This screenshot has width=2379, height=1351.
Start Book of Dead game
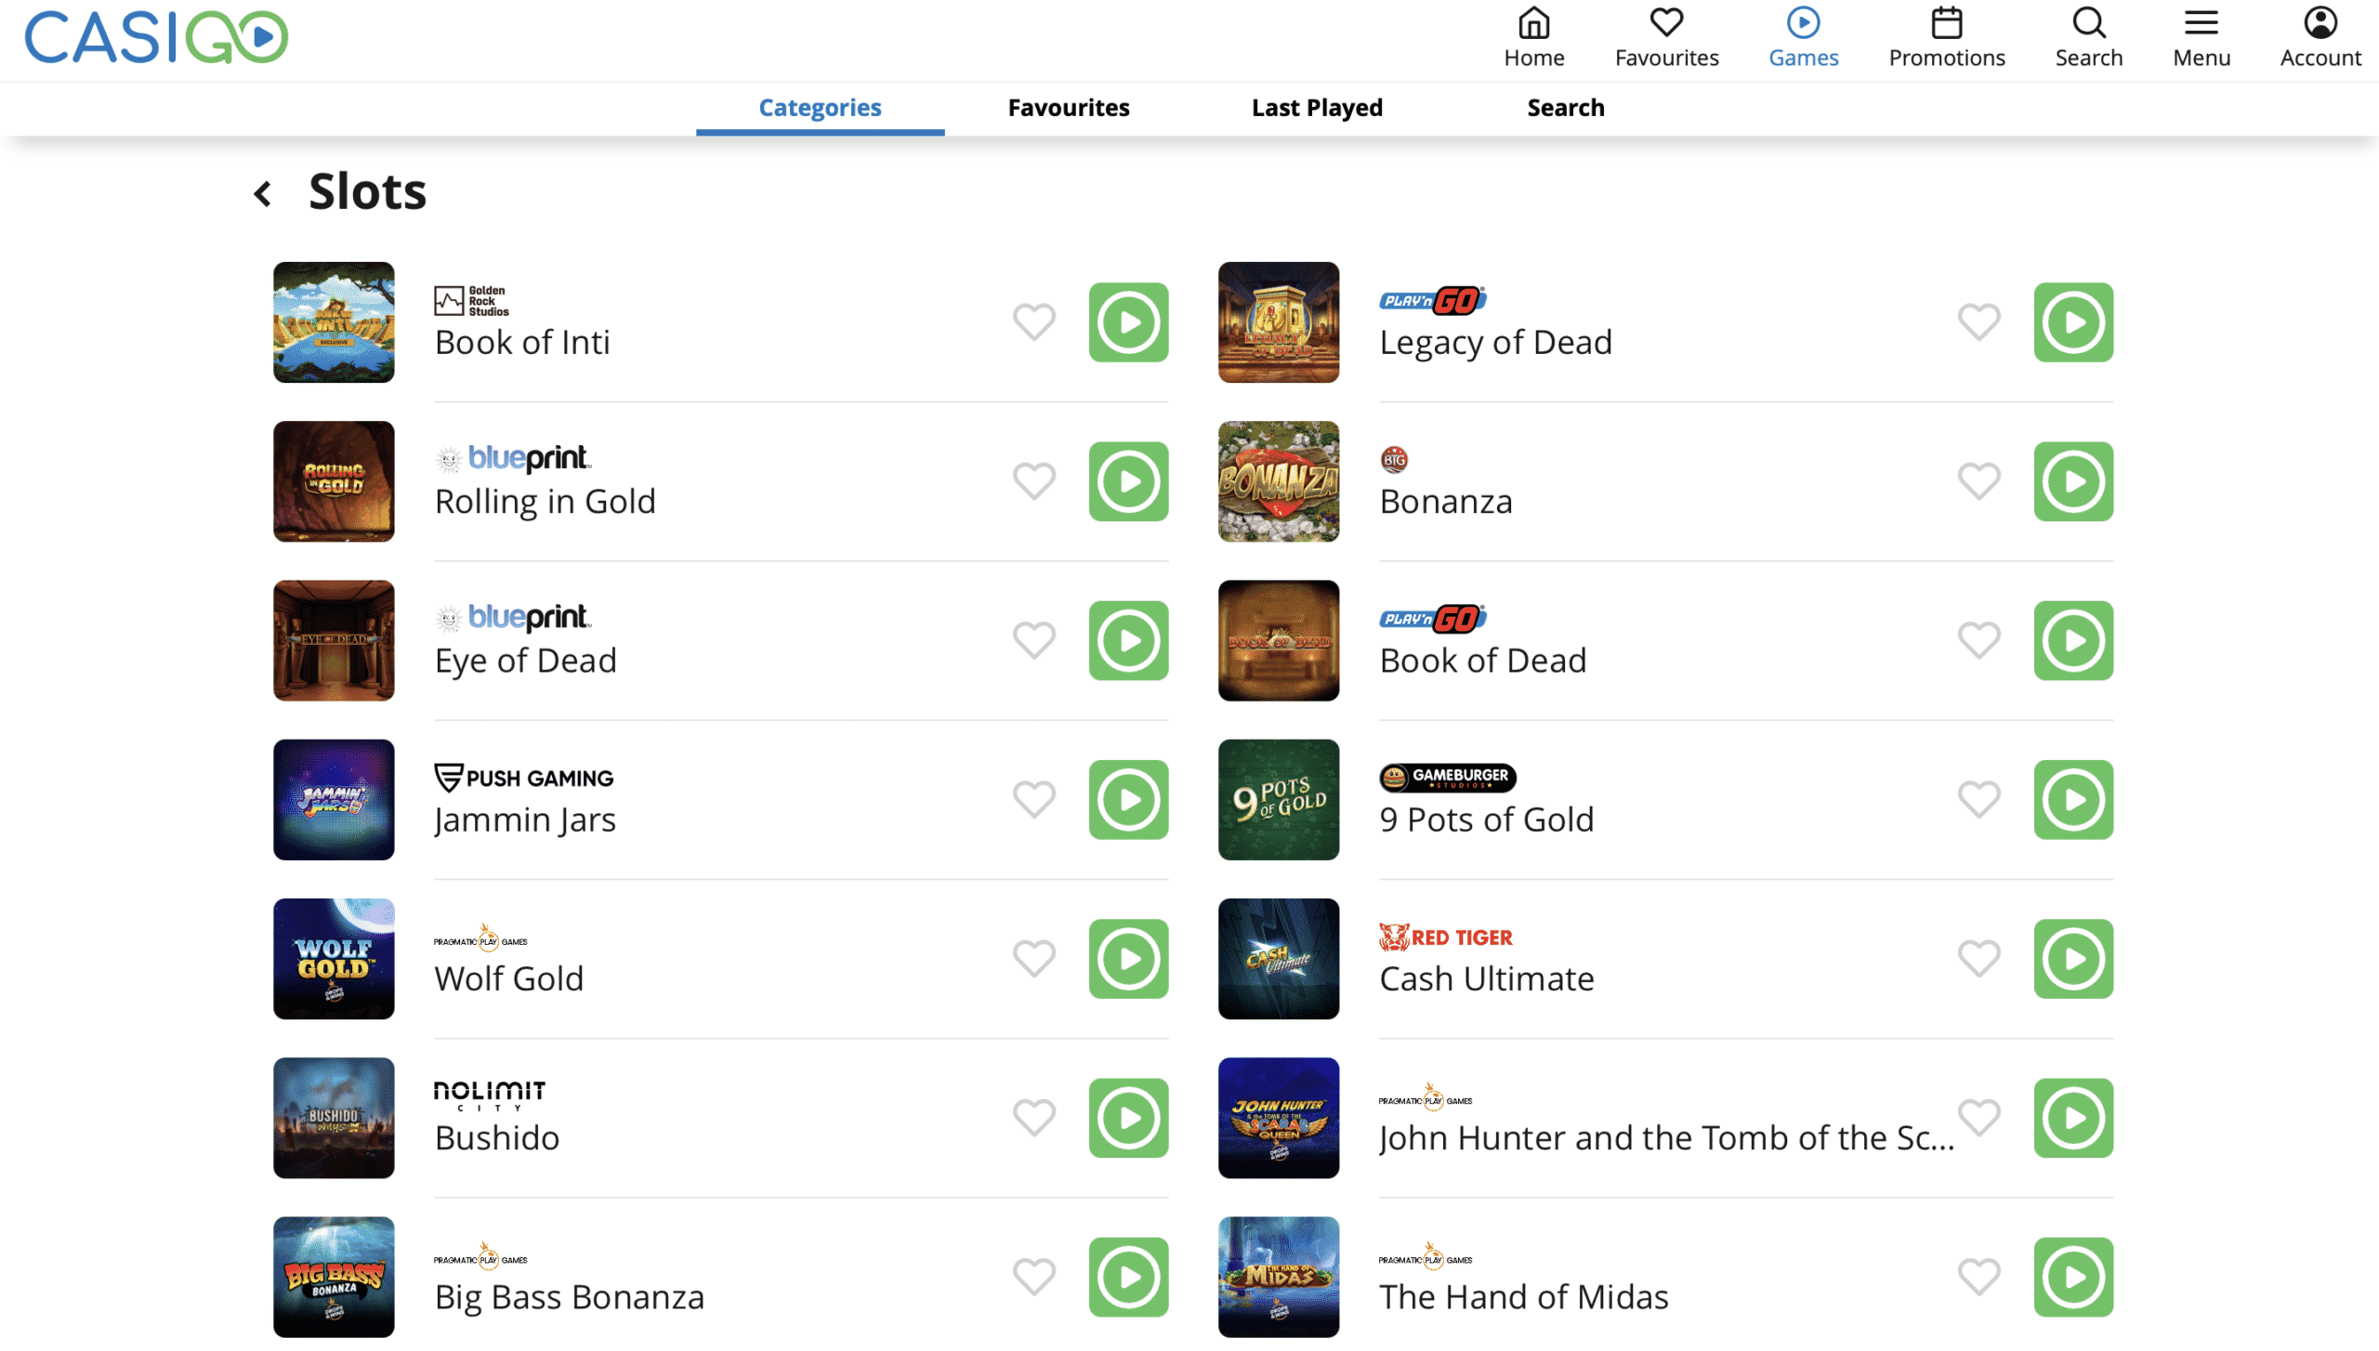click(2072, 640)
